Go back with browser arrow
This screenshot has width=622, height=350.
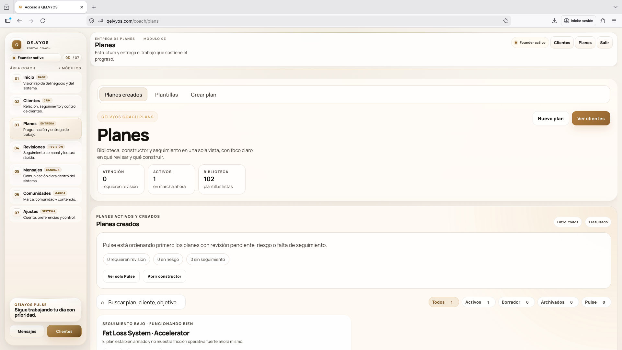click(19, 21)
